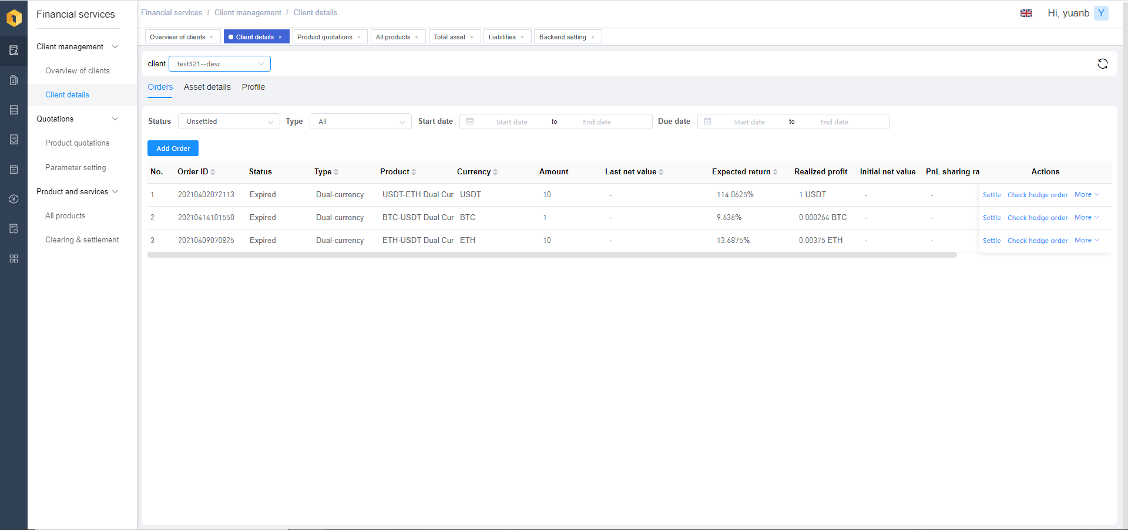Click amount 10 in the USDT row
Image resolution: width=1128 pixels, height=530 pixels.
pos(547,194)
